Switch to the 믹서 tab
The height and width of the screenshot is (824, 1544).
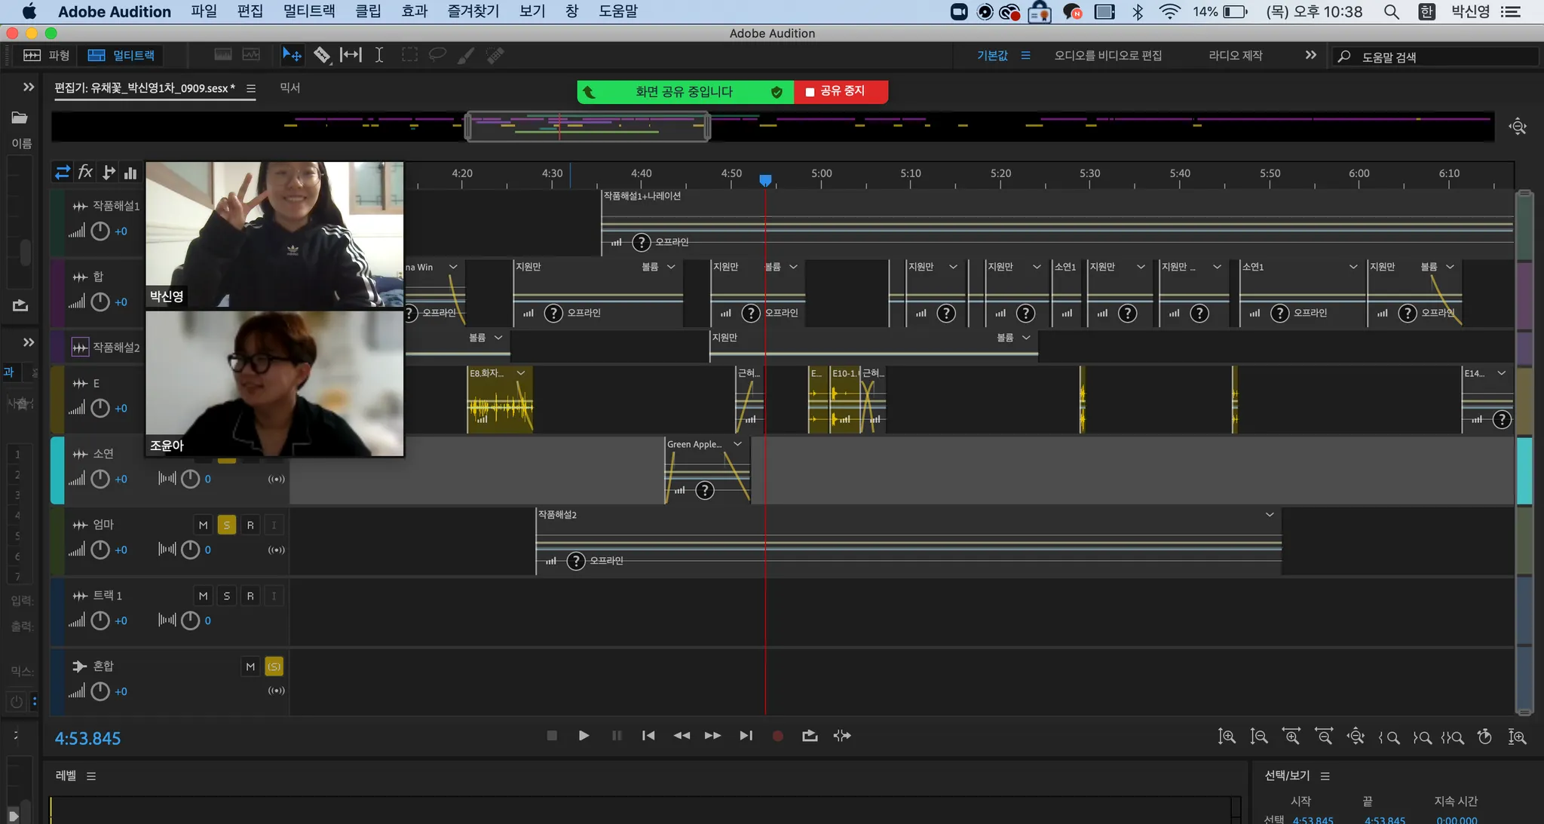point(289,88)
